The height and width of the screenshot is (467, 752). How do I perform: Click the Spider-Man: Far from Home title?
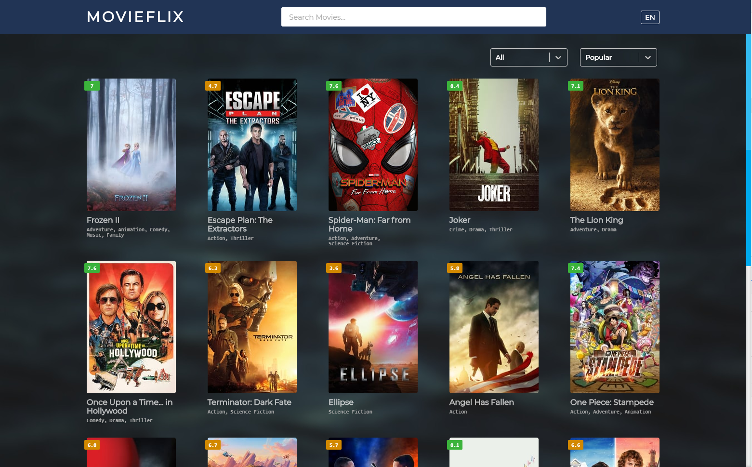369,225
